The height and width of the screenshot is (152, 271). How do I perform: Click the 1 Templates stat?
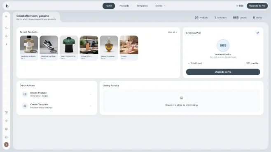pos(220,18)
